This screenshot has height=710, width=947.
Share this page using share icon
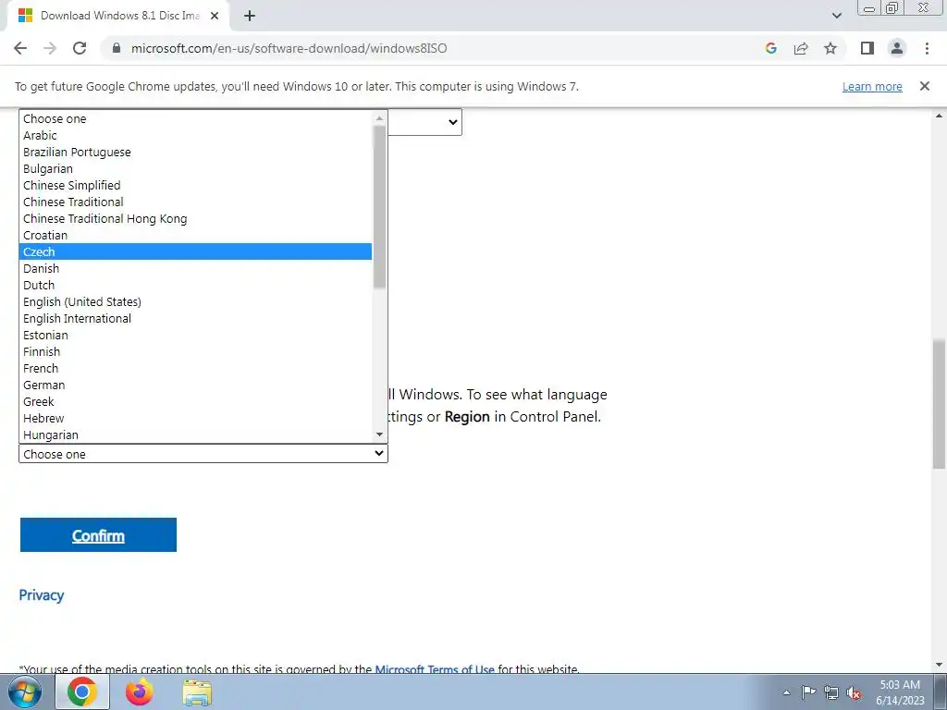click(x=801, y=48)
